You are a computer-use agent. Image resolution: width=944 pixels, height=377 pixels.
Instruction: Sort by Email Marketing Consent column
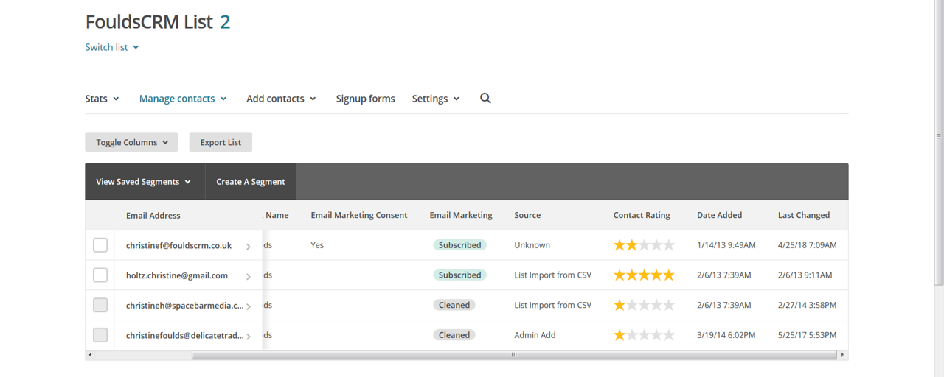[x=359, y=215]
